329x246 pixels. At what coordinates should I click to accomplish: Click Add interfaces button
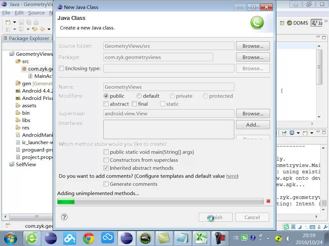(253, 125)
